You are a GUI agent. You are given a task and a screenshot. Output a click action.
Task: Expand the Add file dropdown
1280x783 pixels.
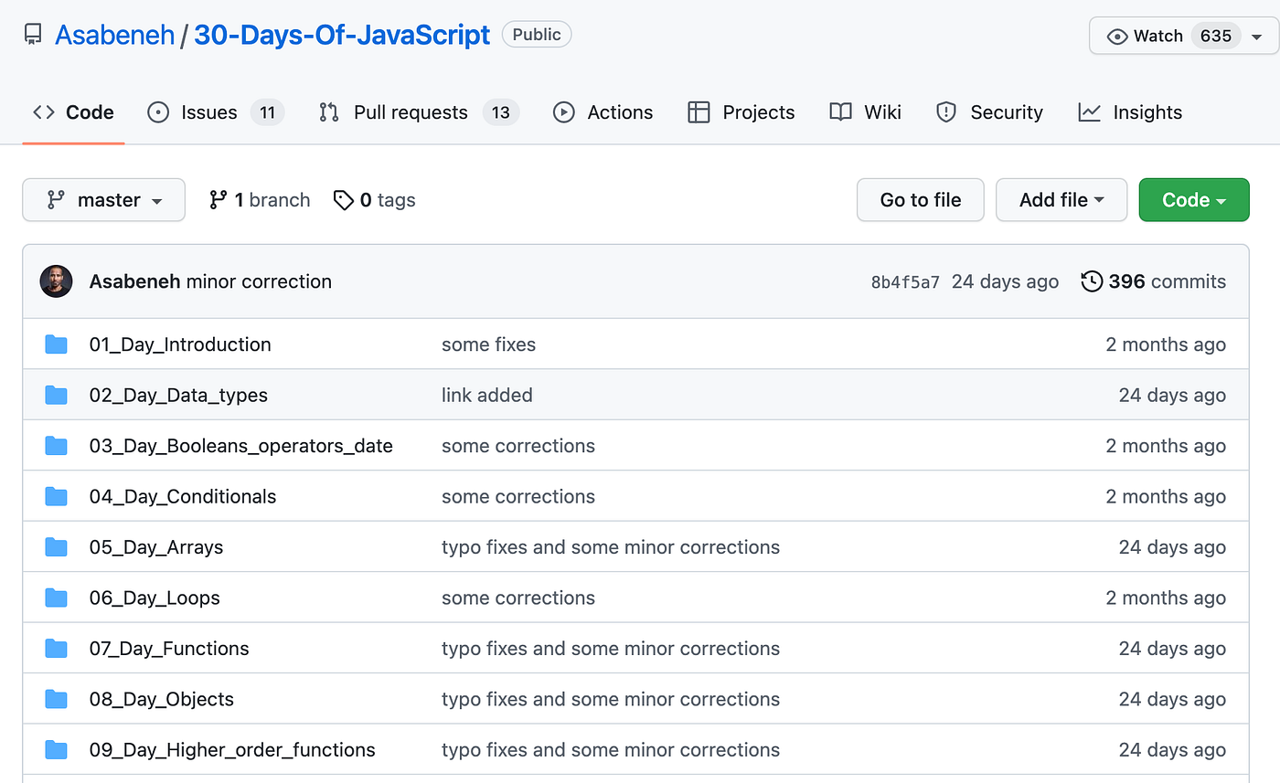click(x=1061, y=200)
